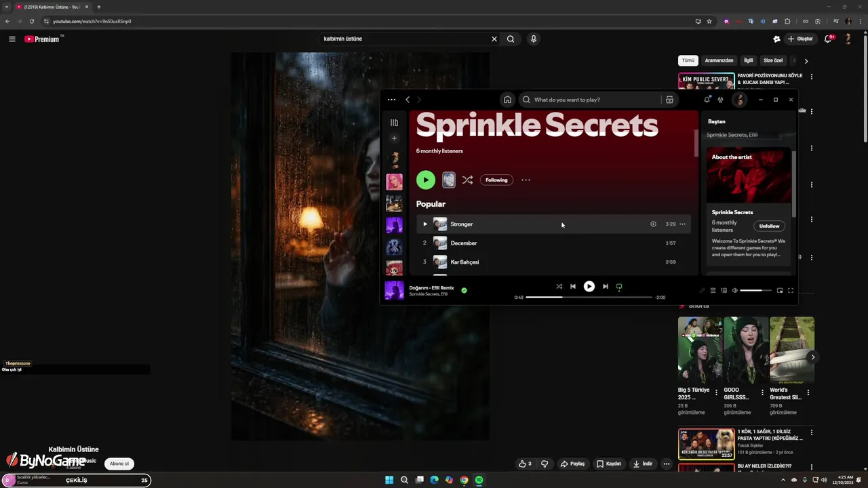Image resolution: width=868 pixels, height=488 pixels.
Task: Click the plus create icon in the Spotify sidebar
Action: click(394, 138)
